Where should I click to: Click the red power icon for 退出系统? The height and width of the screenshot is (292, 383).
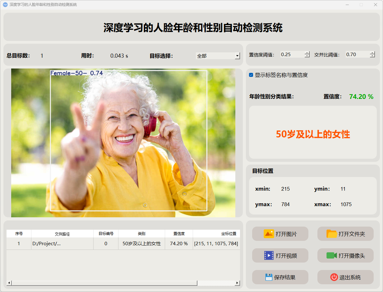334,277
